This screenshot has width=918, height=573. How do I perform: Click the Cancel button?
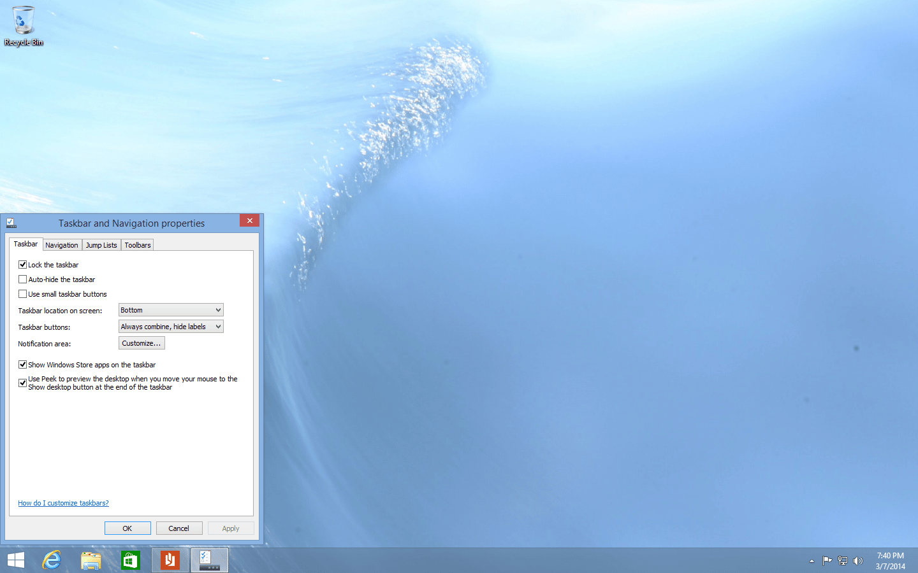[x=179, y=528]
